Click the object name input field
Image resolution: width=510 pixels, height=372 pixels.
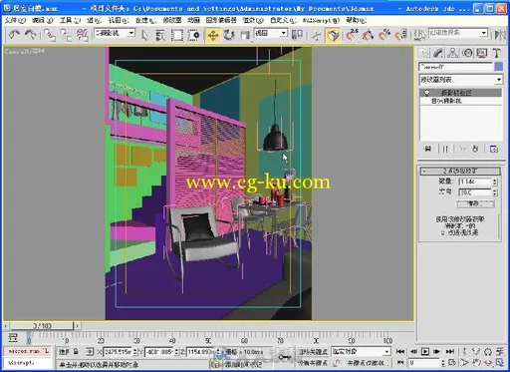[x=456, y=67]
